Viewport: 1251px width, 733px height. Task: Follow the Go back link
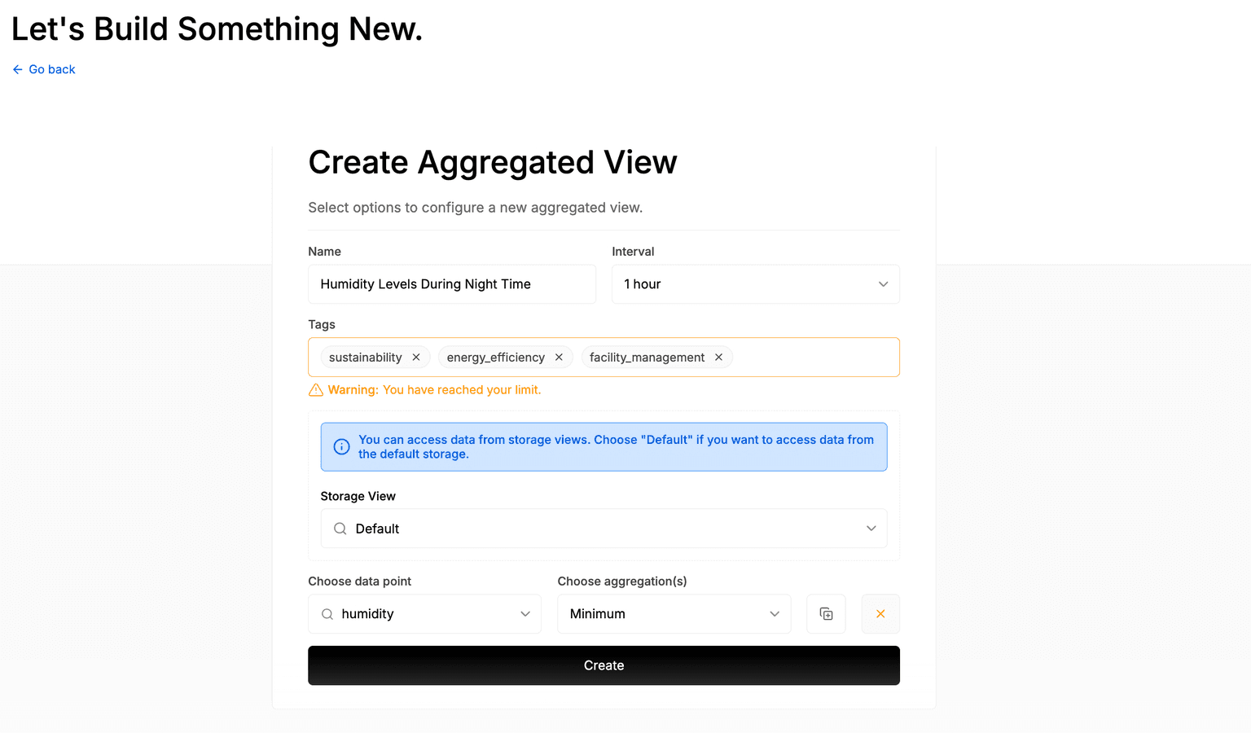(44, 70)
